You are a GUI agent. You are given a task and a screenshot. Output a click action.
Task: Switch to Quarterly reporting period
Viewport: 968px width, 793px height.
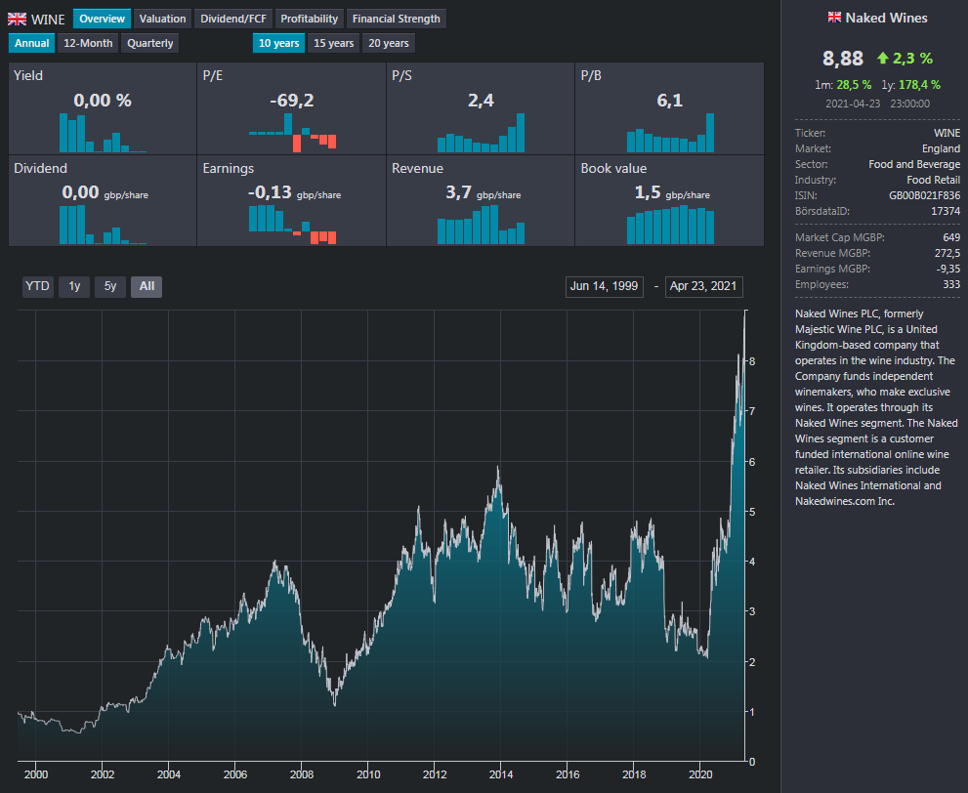[150, 43]
